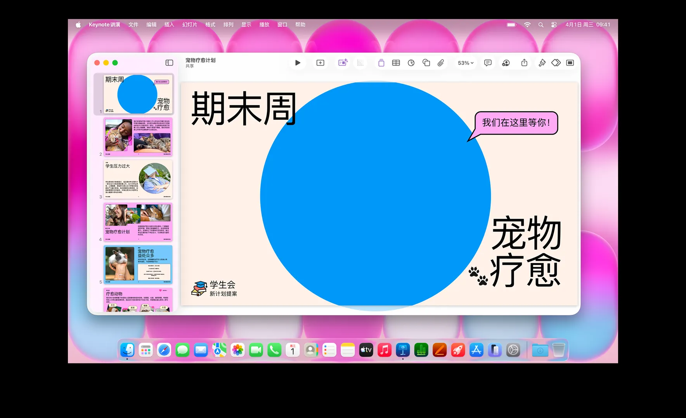Screen dimensions: 686x418
Task: Open the collaboration icon
Action: [506, 63]
